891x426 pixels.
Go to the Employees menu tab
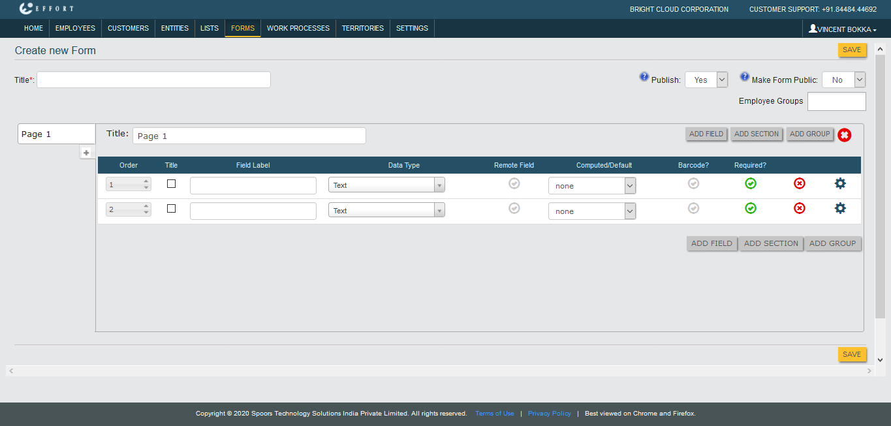point(75,28)
